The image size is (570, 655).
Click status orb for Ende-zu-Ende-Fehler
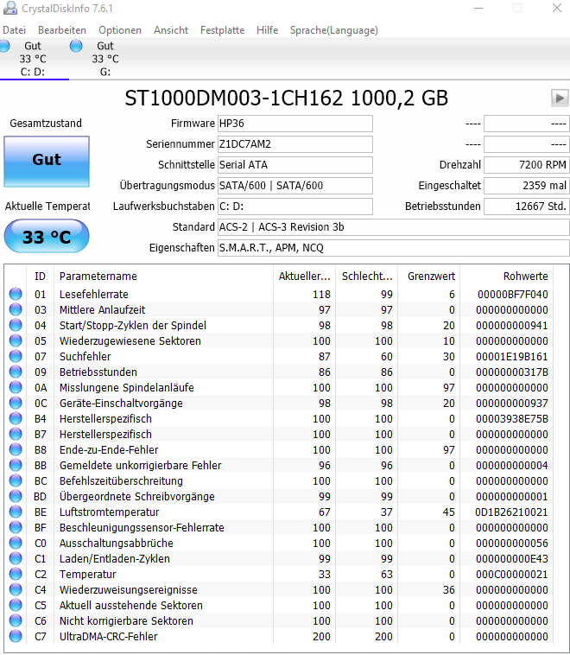click(16, 449)
